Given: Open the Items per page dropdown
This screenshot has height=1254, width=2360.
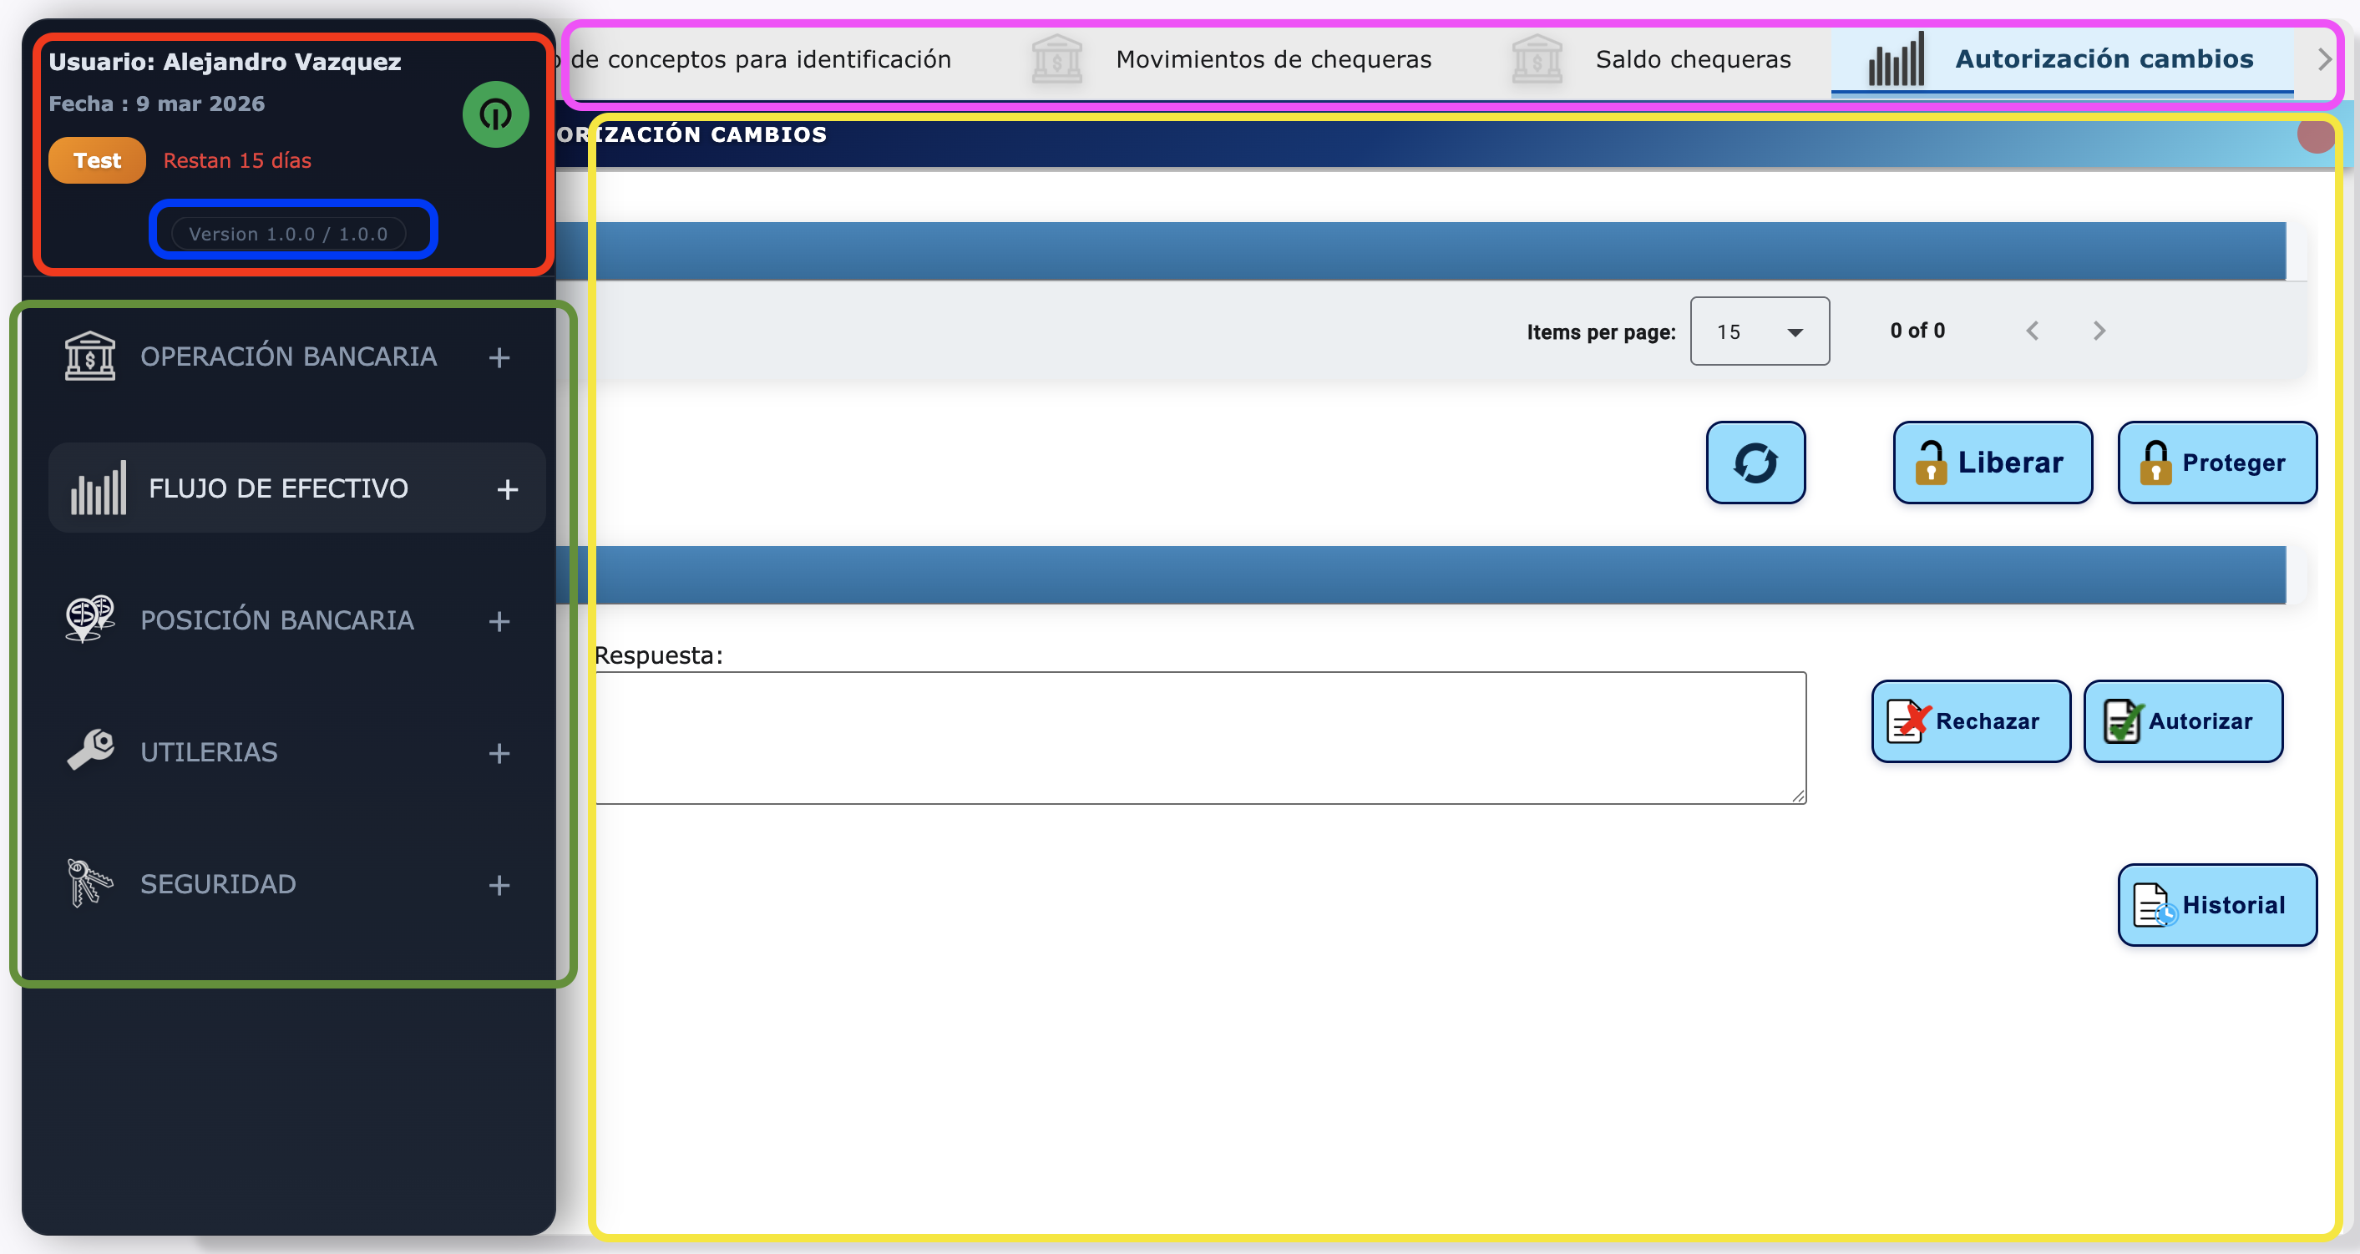Looking at the screenshot, I should coord(1759,331).
